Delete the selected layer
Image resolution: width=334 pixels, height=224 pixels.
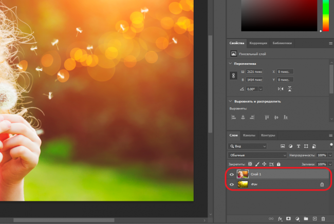pos(323,219)
